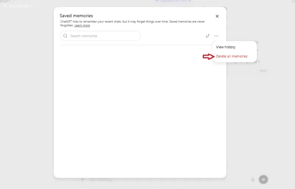Open the Learn more link
Viewport: 295px width, 189px height.
[82, 25]
